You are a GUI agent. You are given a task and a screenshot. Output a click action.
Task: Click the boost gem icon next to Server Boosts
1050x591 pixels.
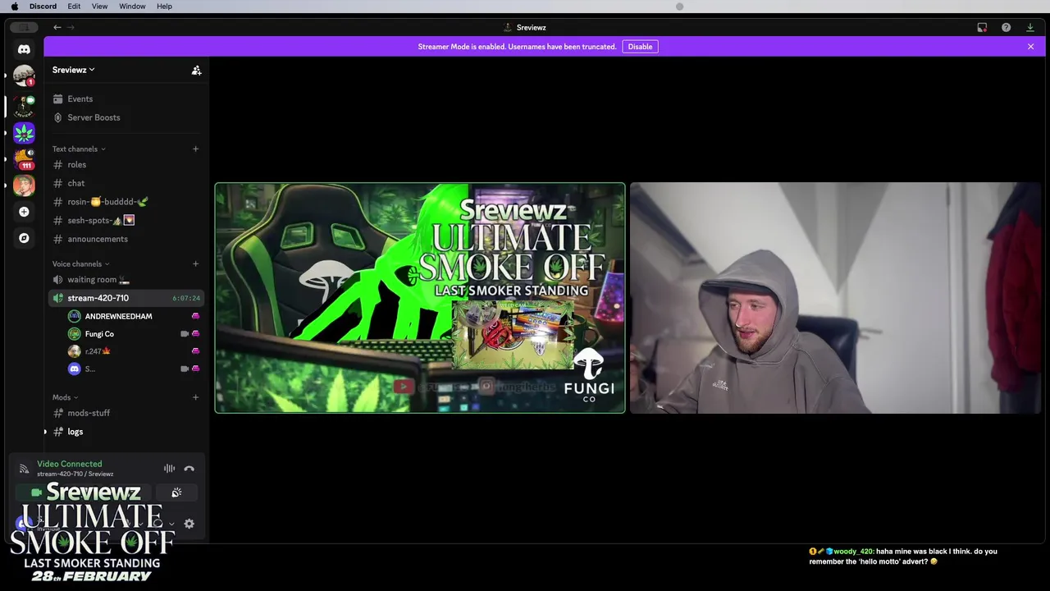(57, 117)
